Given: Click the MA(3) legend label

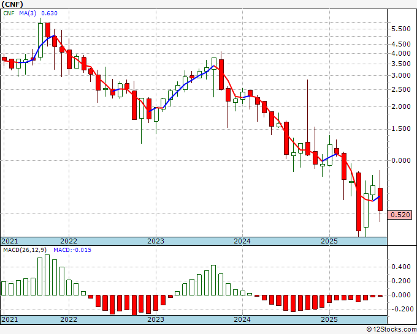Looking at the screenshot, I should [28, 13].
